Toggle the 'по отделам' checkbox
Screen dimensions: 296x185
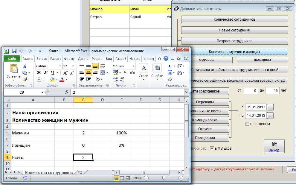[247, 124]
